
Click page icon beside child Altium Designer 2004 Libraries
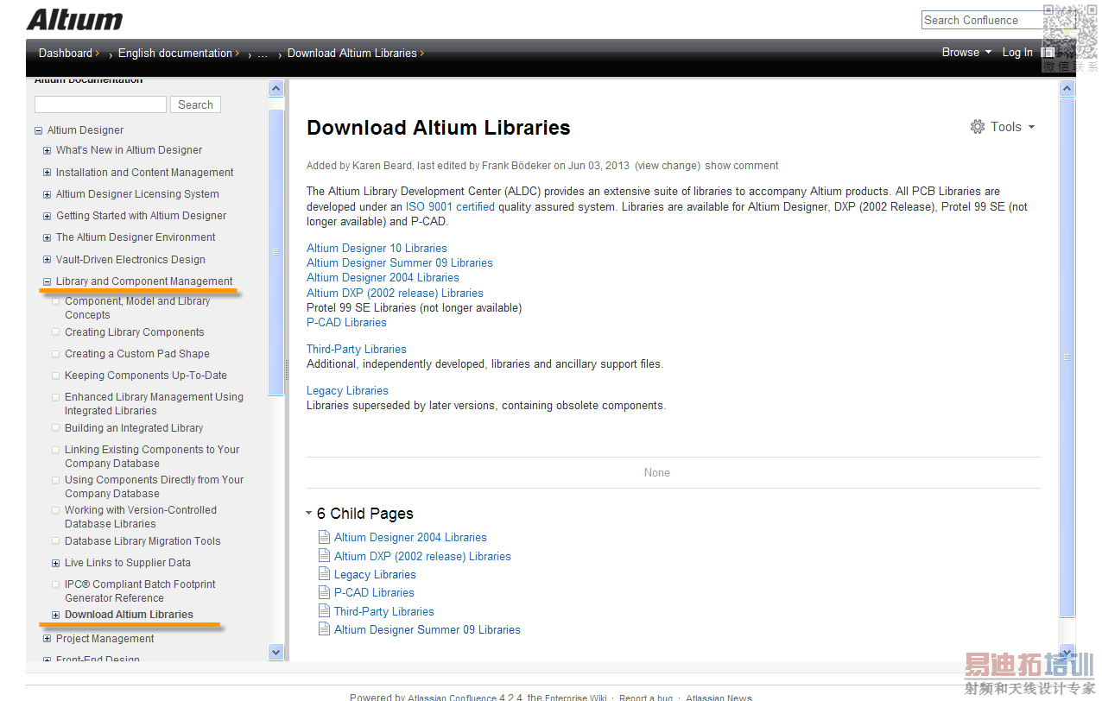point(325,538)
